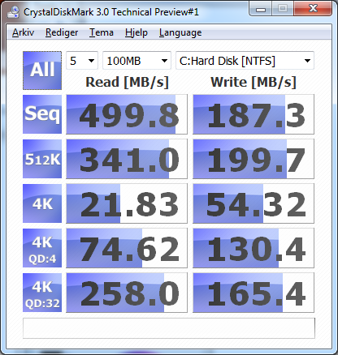Click the 512K write result 199.7
The image size is (338, 355).
[253, 159]
